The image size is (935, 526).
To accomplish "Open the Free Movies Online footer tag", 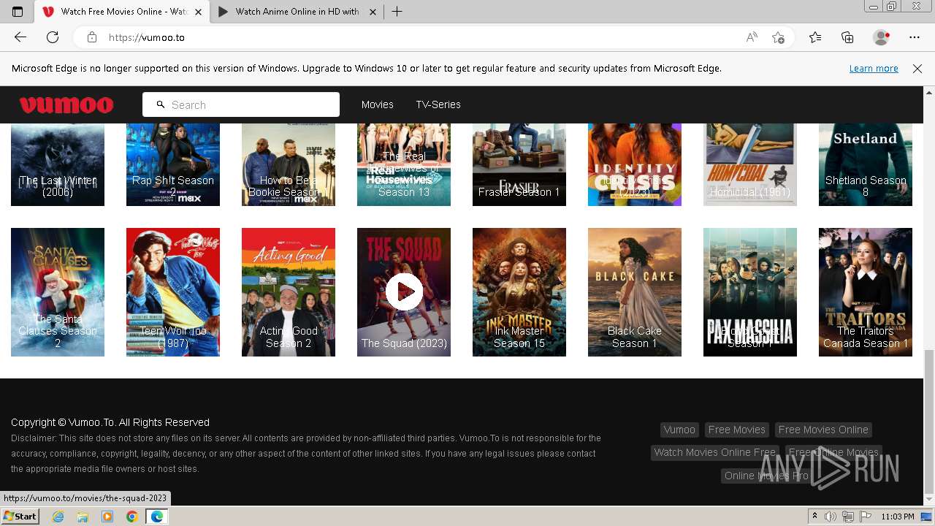I will coord(823,430).
